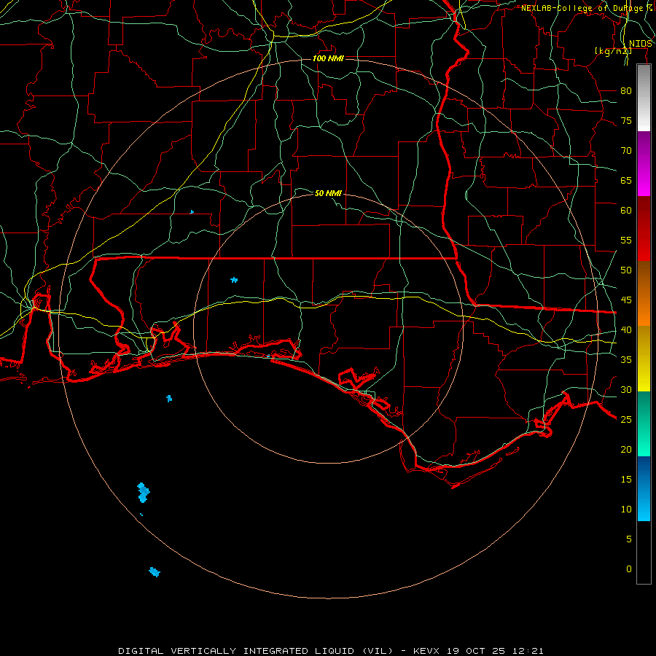Click the 0 value at scale bottom
The width and height of the screenshot is (656, 656).
629,569
